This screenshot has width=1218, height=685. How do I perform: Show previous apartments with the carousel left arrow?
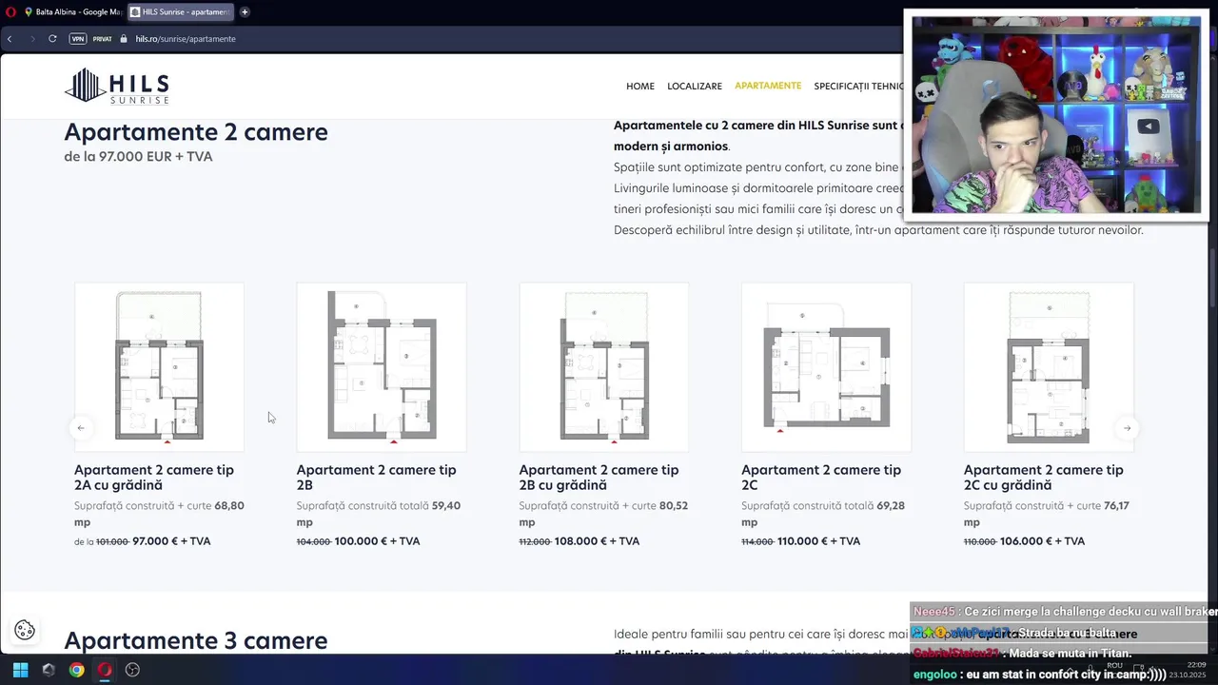tap(81, 428)
